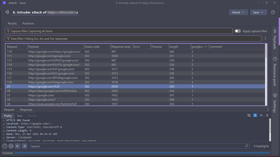Select row with payload http://google.com%2f%2f.google.com/
280x157 pixels.
tap(135, 60)
